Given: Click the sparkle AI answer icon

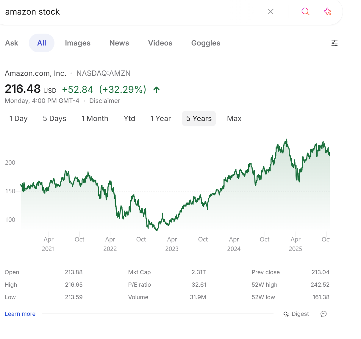Looking at the screenshot, I should pos(327,12).
